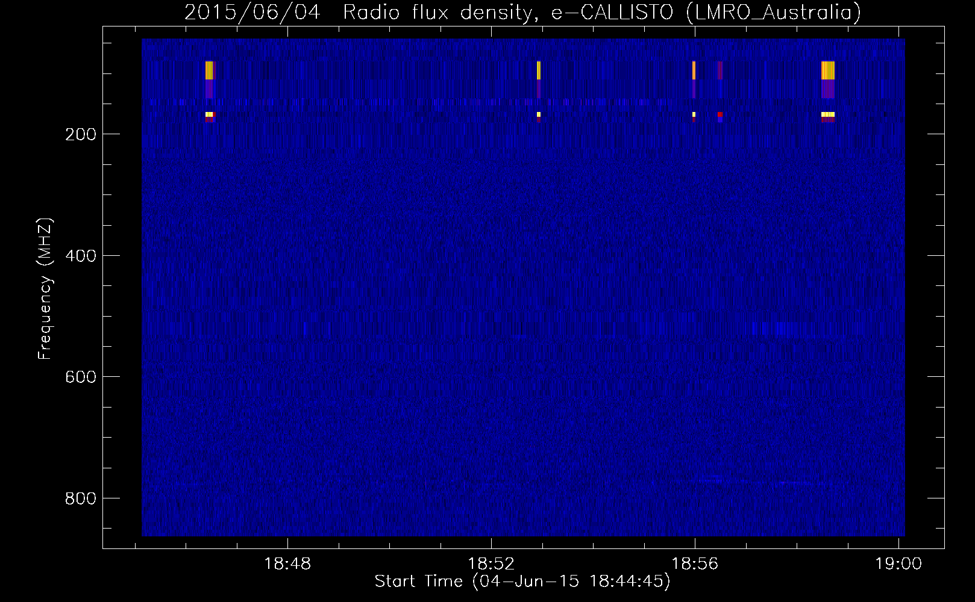Click the 19:00 time tick label
This screenshot has width=975, height=602.
pos(898,564)
